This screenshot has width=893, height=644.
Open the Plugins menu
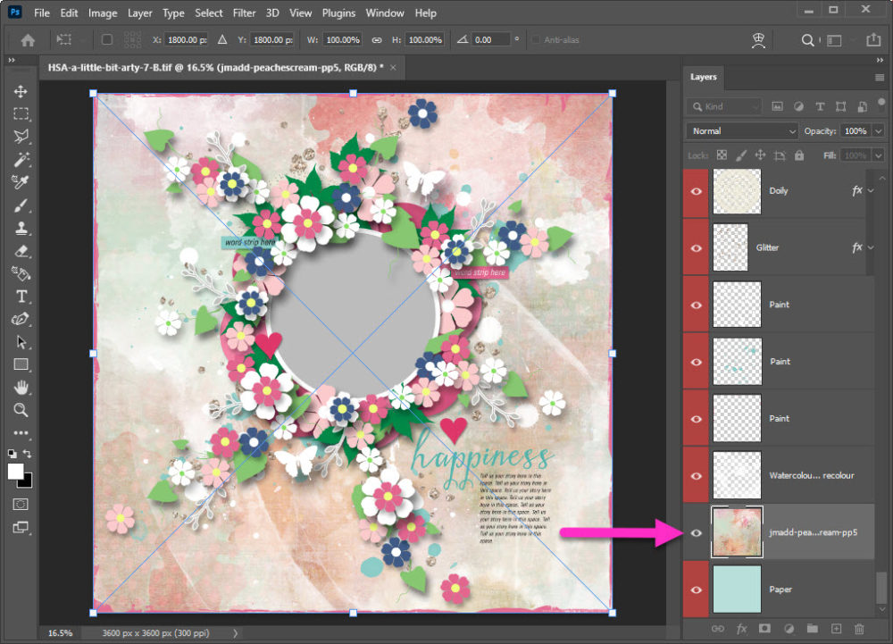(338, 13)
